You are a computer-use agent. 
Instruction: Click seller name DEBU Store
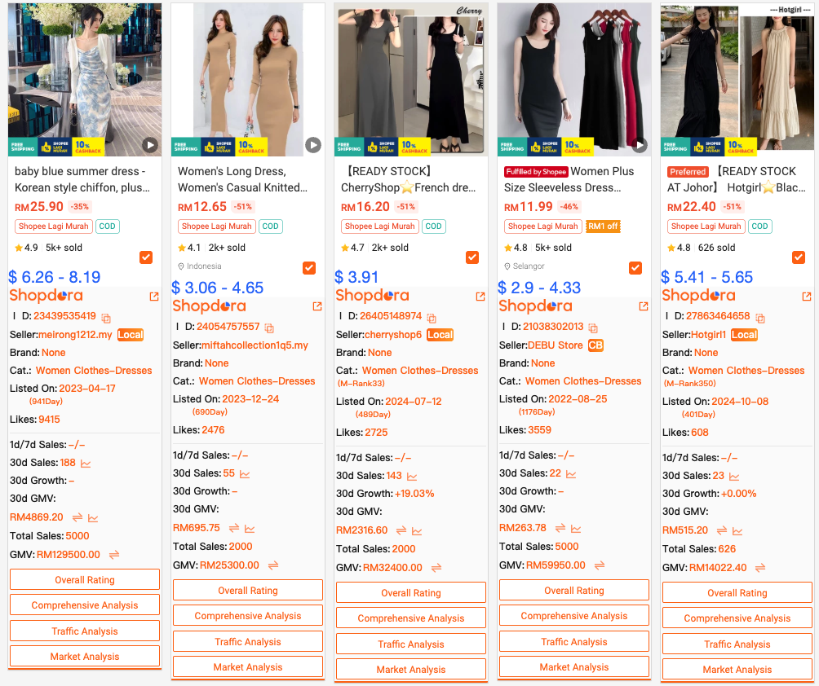(x=556, y=345)
